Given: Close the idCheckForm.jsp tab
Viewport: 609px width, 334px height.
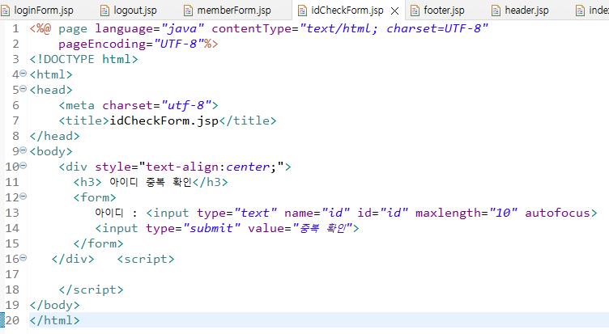Looking at the screenshot, I should click(394, 11).
